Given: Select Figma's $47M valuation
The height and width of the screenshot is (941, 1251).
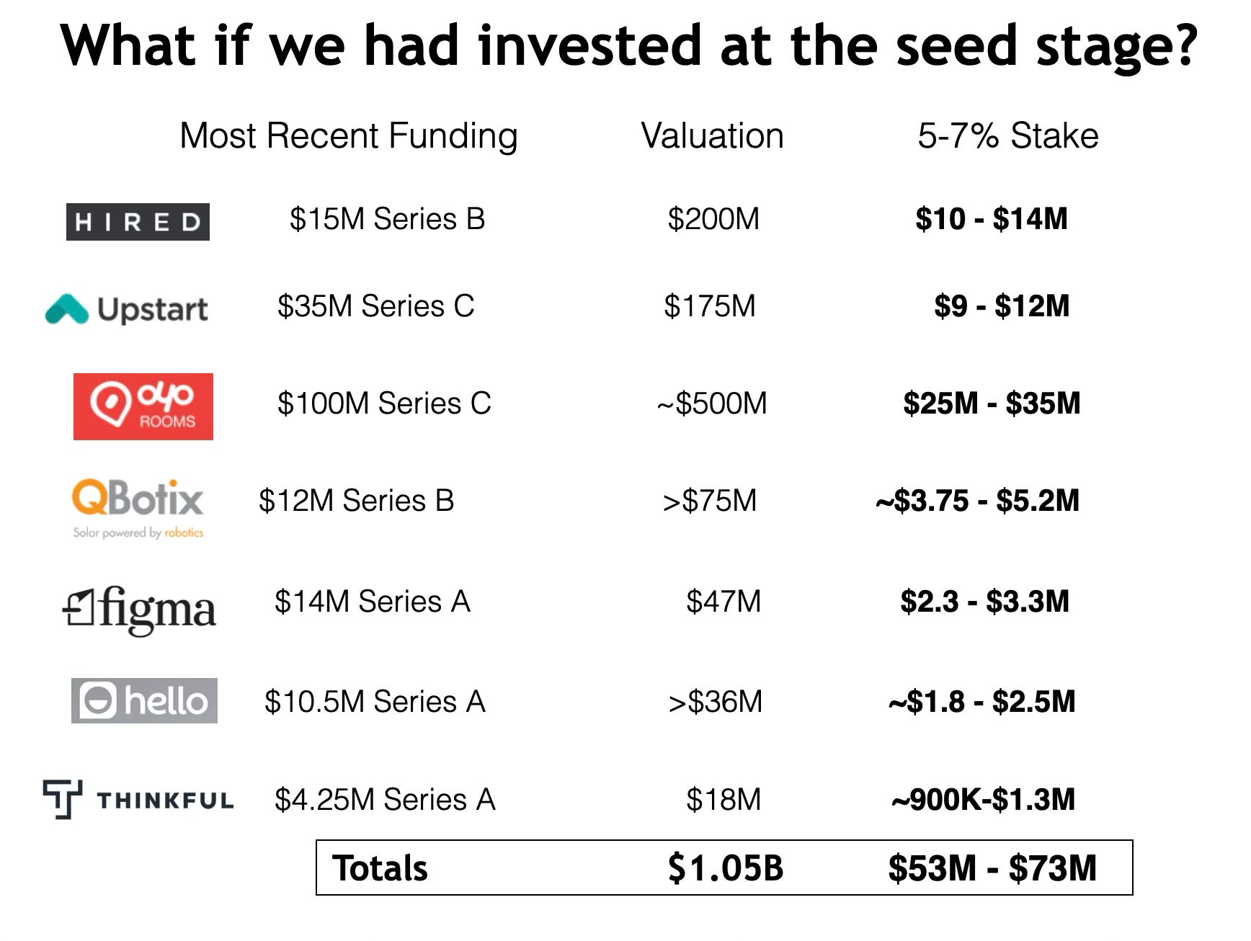Looking at the screenshot, I should coord(724,602).
